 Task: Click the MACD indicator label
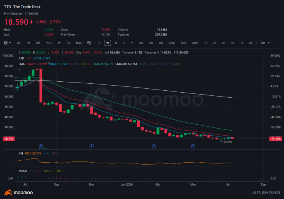coord(23,171)
